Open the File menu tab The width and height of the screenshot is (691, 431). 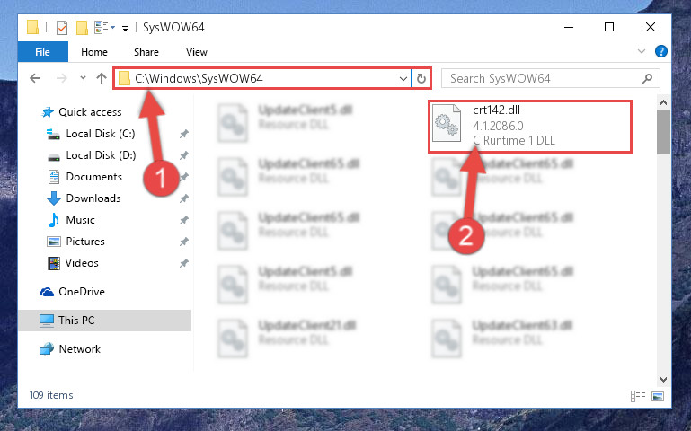pos(43,52)
